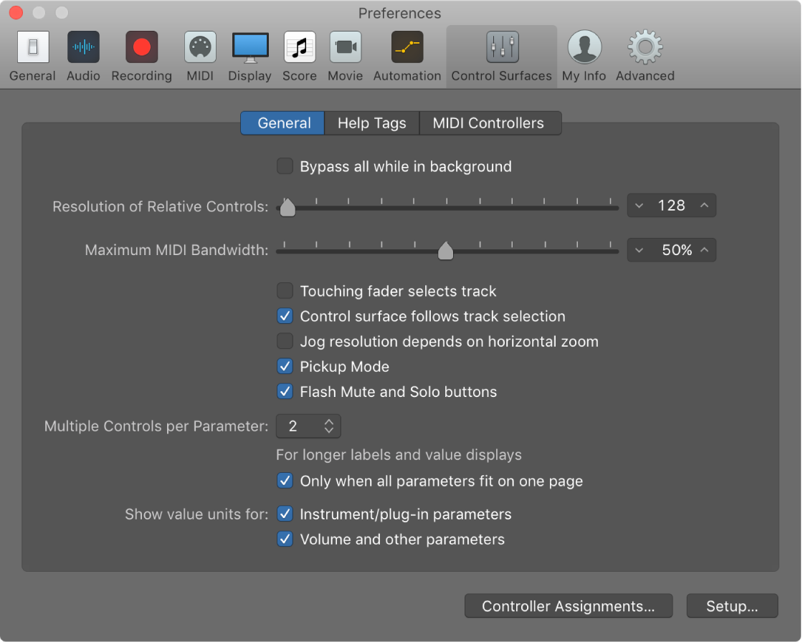Check Touching fader selects track
The image size is (803, 642).
tap(285, 291)
